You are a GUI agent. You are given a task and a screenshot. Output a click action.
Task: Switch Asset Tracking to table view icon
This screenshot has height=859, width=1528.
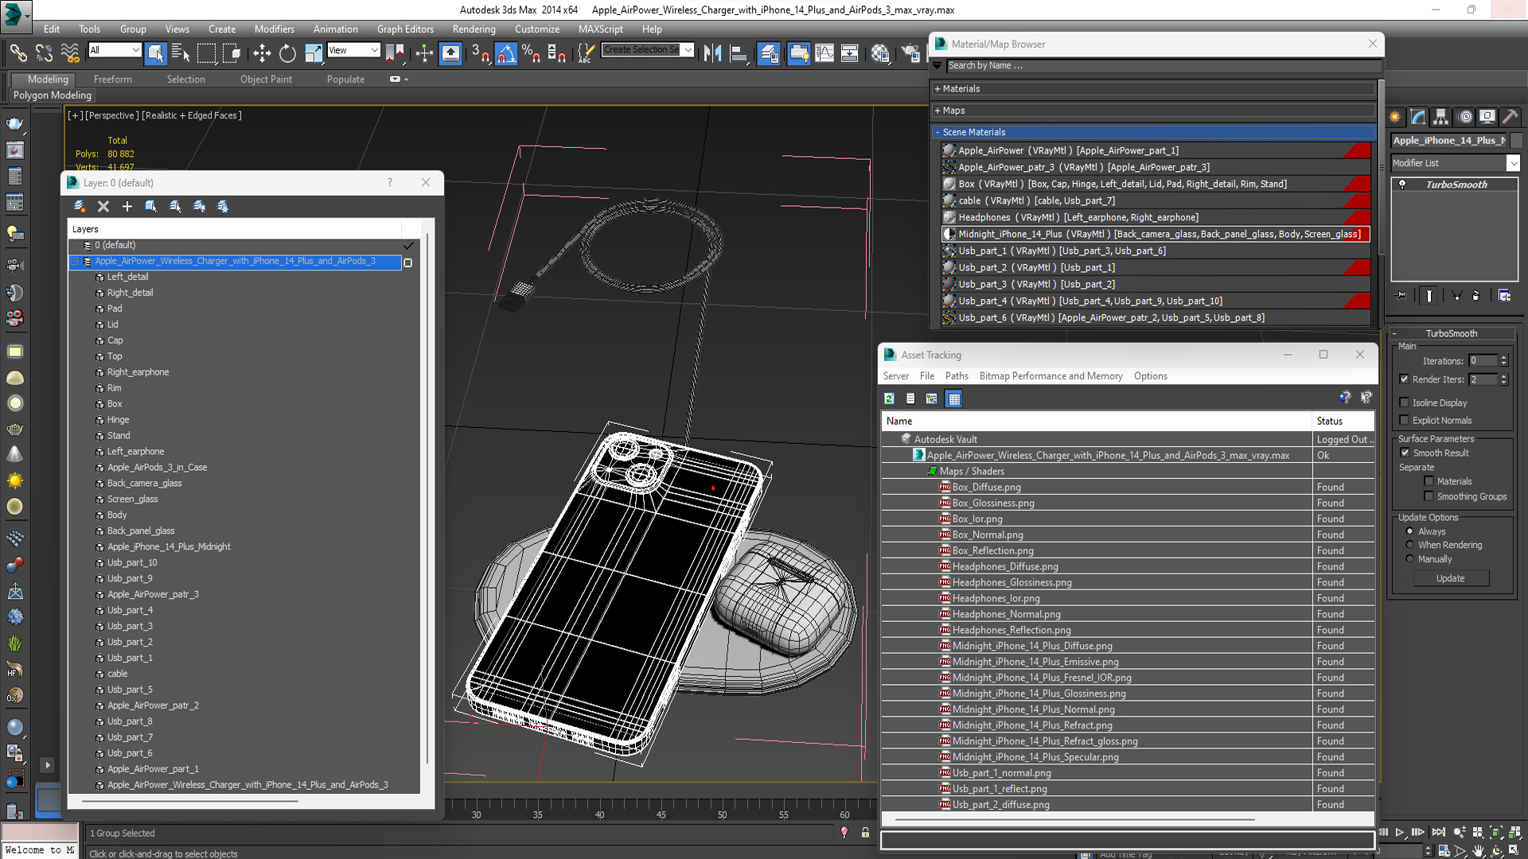pyautogui.click(x=954, y=398)
